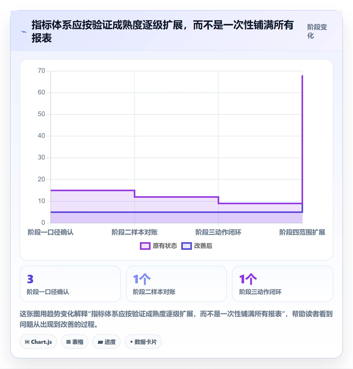Click the blue 改善后 legend swatch
Viewport: 353px width, 369px height.
click(187, 246)
